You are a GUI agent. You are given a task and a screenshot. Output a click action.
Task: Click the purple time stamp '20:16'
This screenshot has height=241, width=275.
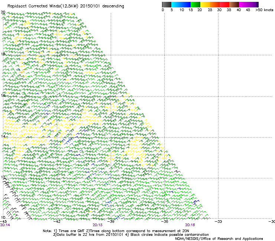click(190, 225)
